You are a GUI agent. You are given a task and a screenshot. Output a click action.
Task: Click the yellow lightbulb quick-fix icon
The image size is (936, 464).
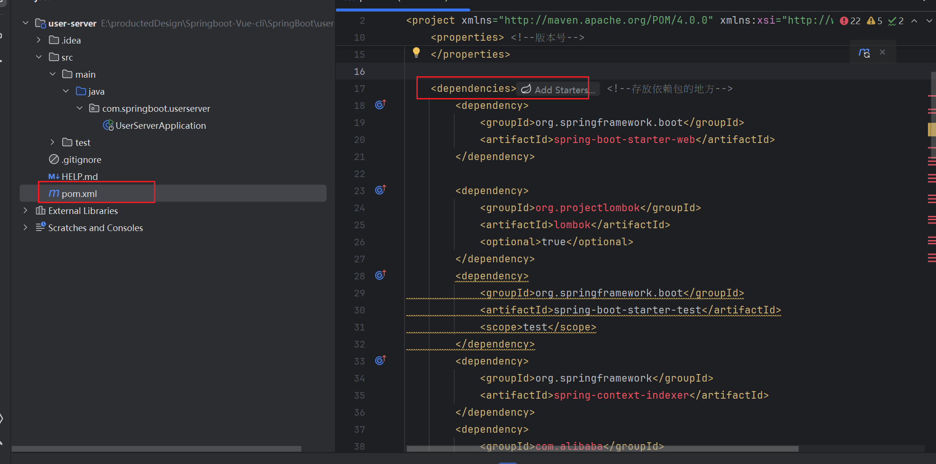(x=416, y=53)
